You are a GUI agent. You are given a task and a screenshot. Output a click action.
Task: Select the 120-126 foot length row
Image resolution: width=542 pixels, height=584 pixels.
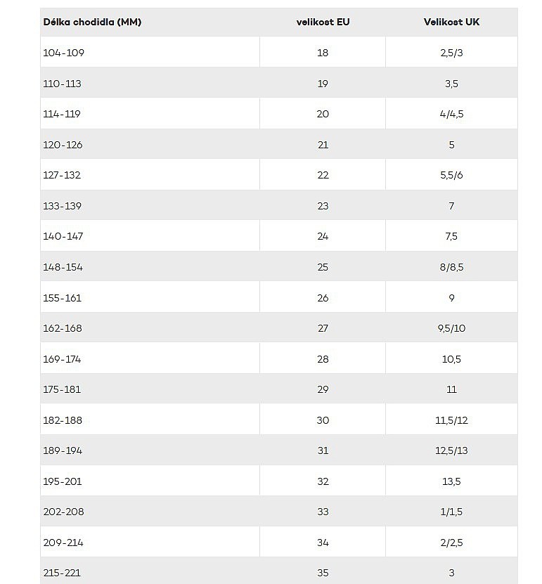(x=279, y=145)
